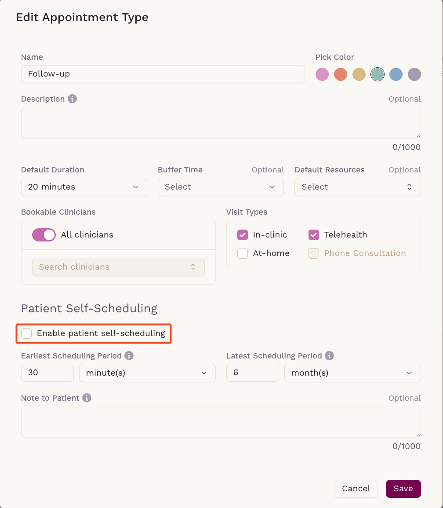Open the month(s) unit dropdown

(352, 373)
